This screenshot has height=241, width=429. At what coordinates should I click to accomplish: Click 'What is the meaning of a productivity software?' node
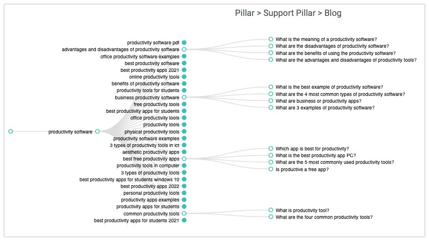click(271, 39)
